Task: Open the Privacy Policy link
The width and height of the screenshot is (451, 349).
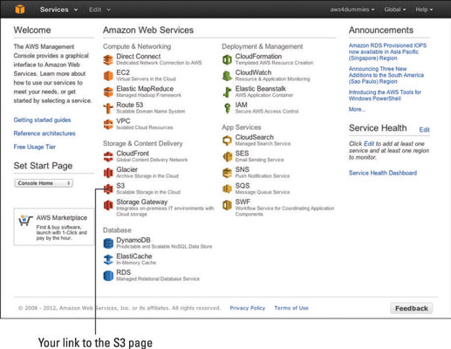Action: (248, 308)
